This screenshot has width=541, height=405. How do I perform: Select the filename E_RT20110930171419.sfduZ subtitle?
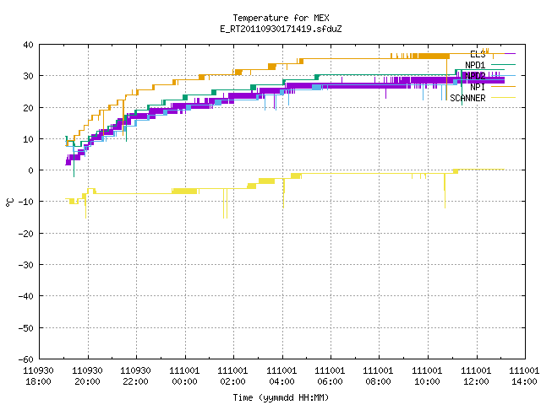281,29
